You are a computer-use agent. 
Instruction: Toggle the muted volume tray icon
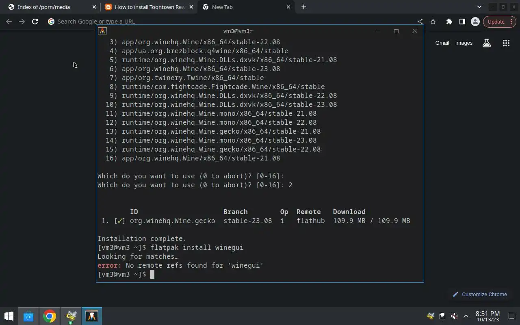454,316
